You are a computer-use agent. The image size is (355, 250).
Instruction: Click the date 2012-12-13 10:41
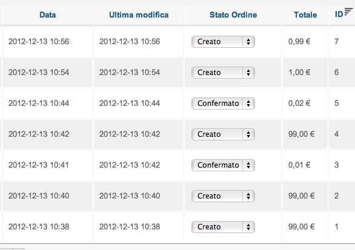(x=39, y=165)
